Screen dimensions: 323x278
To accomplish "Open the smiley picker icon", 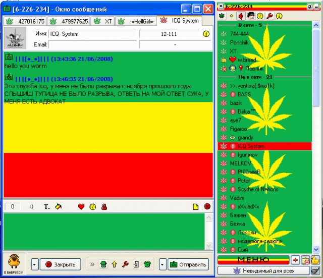I will click(x=31, y=206).
